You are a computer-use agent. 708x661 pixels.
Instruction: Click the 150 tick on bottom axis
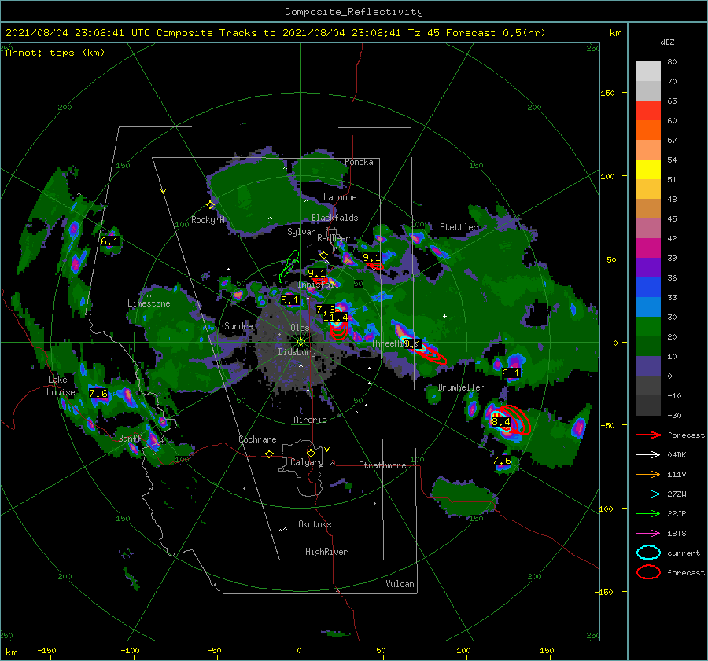click(x=547, y=650)
